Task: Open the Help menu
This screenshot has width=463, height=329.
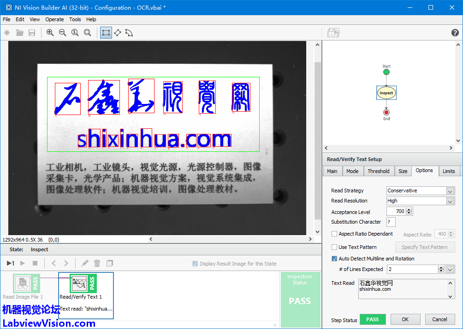Action: click(91, 19)
